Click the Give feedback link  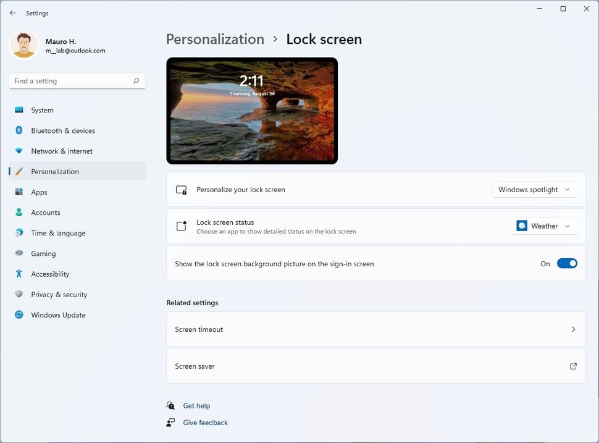[x=205, y=423]
